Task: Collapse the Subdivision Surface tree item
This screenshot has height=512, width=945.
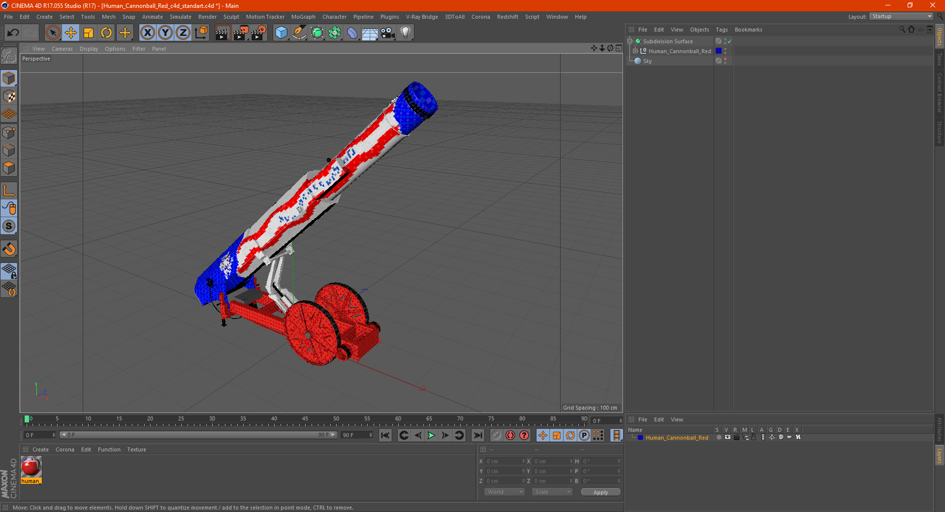Action: coord(630,41)
